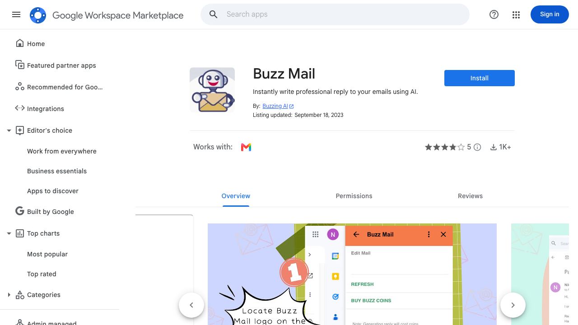The width and height of the screenshot is (578, 325).
Task: Expand the Categories section
Action: (x=9, y=295)
